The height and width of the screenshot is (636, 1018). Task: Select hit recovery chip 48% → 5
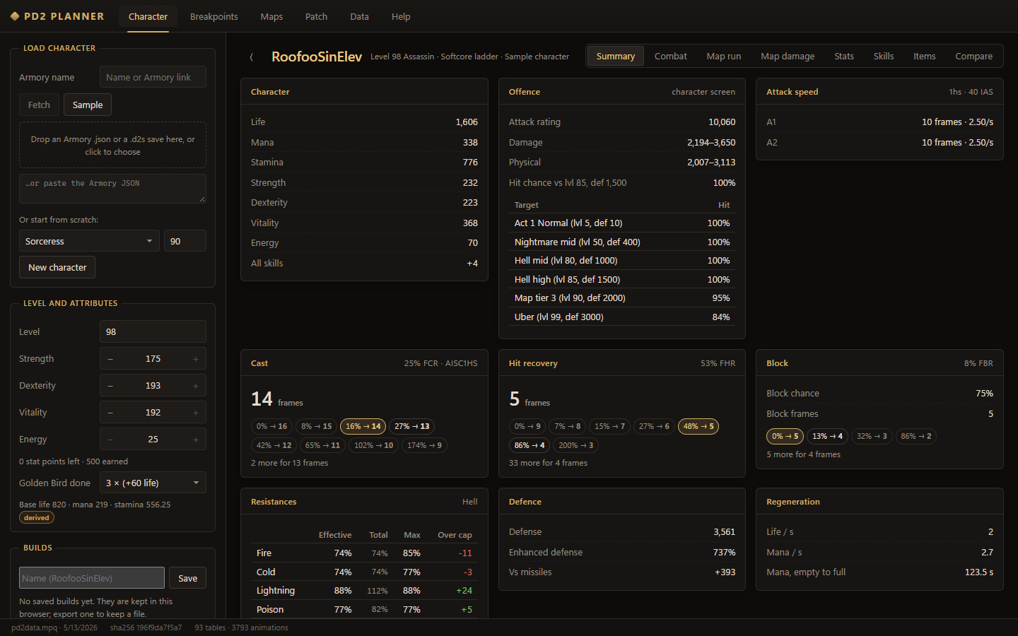pos(699,426)
